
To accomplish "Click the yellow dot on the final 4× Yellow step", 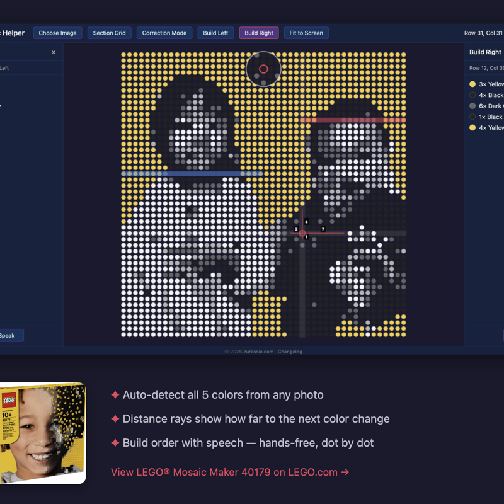I will (x=472, y=127).
